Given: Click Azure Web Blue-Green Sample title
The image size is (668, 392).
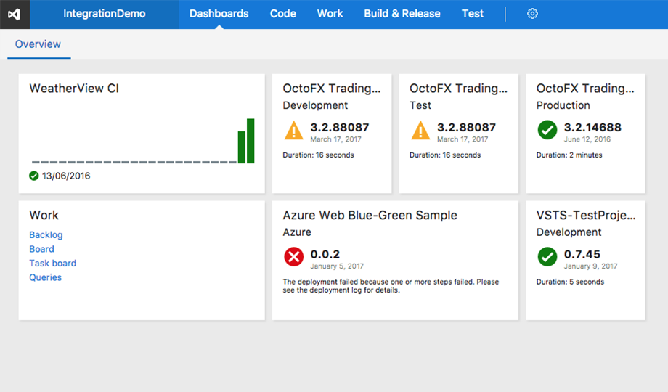Looking at the screenshot, I should click(x=370, y=215).
